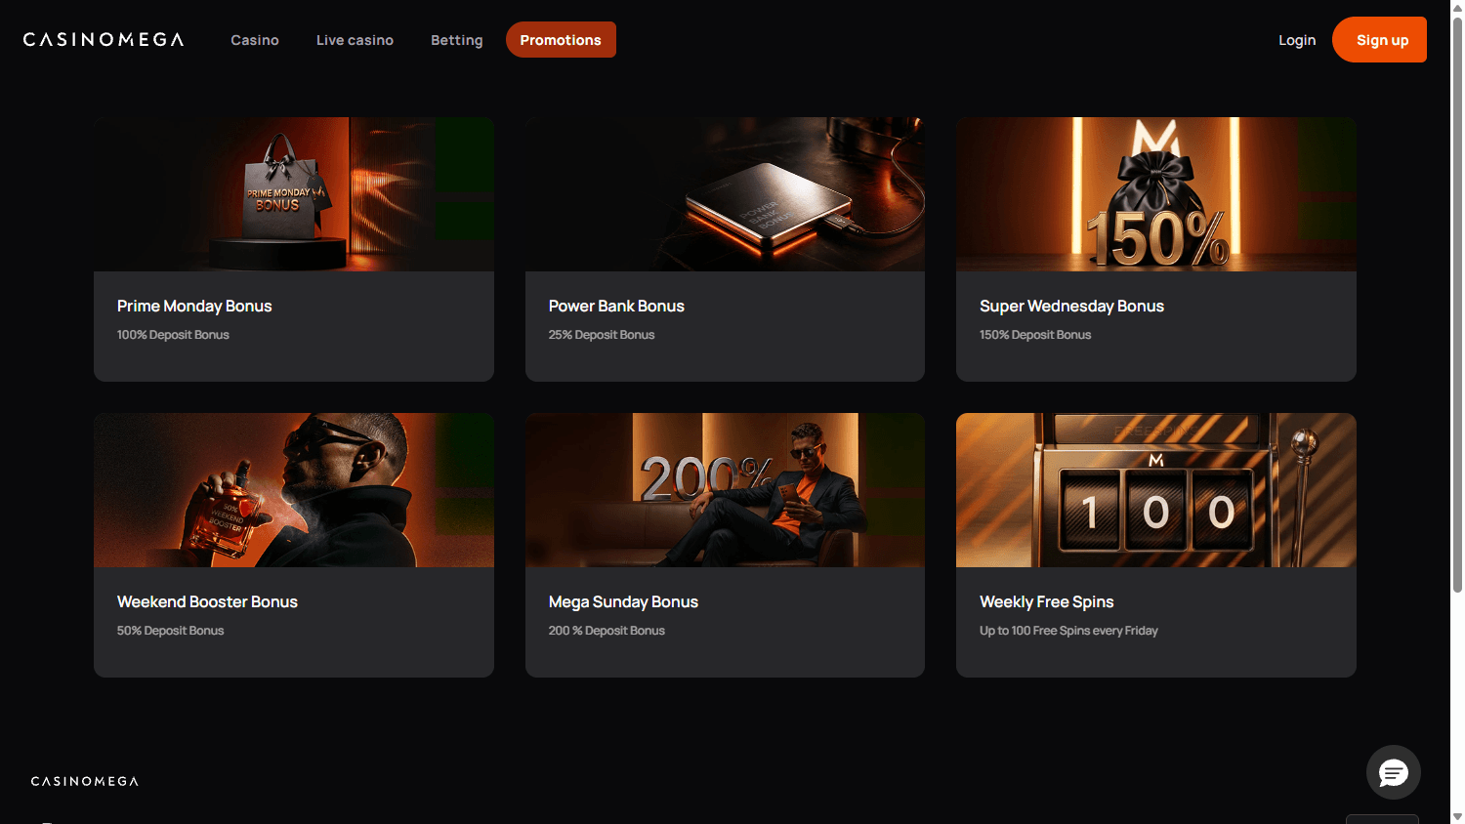This screenshot has height=824, width=1465.
Task: Click the page's vertical scrollbar thumb
Action: (x=1457, y=303)
